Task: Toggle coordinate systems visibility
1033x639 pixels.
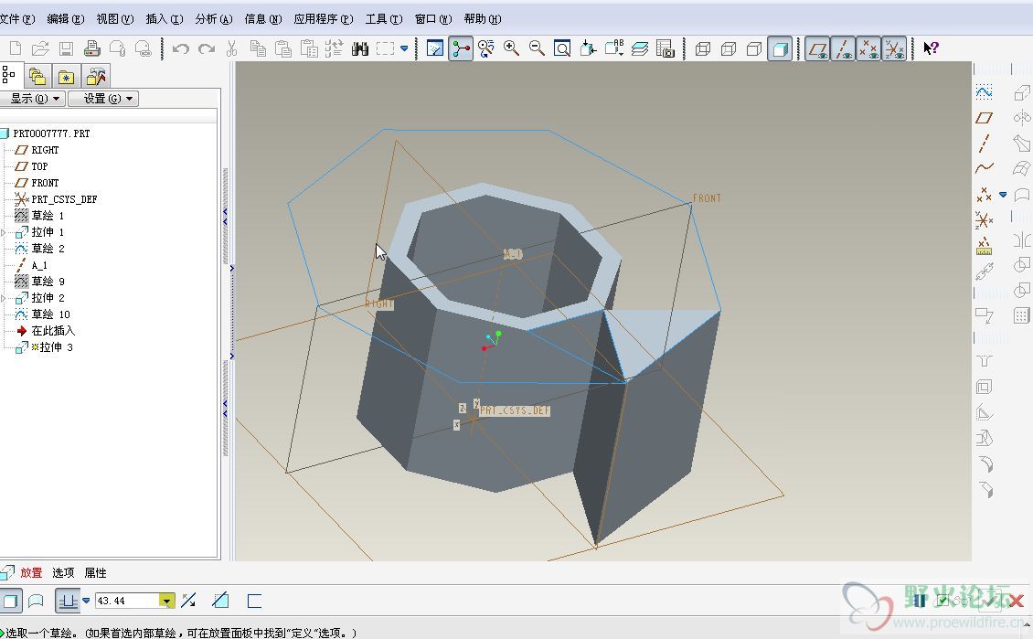Action: pos(895,48)
